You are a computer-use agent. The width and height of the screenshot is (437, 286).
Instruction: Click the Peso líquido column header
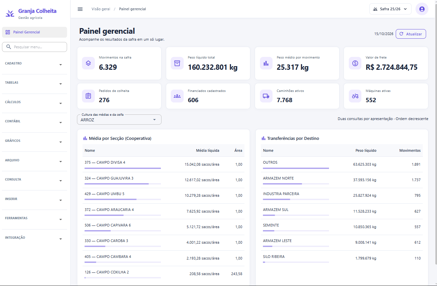[366, 150]
